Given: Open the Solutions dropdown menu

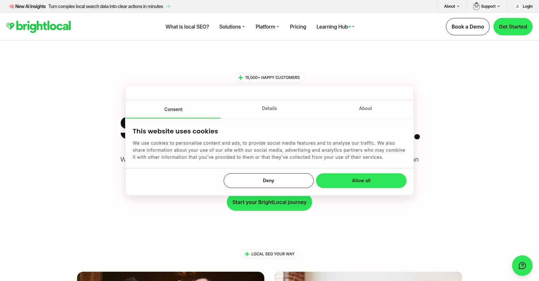Looking at the screenshot, I should (x=232, y=27).
